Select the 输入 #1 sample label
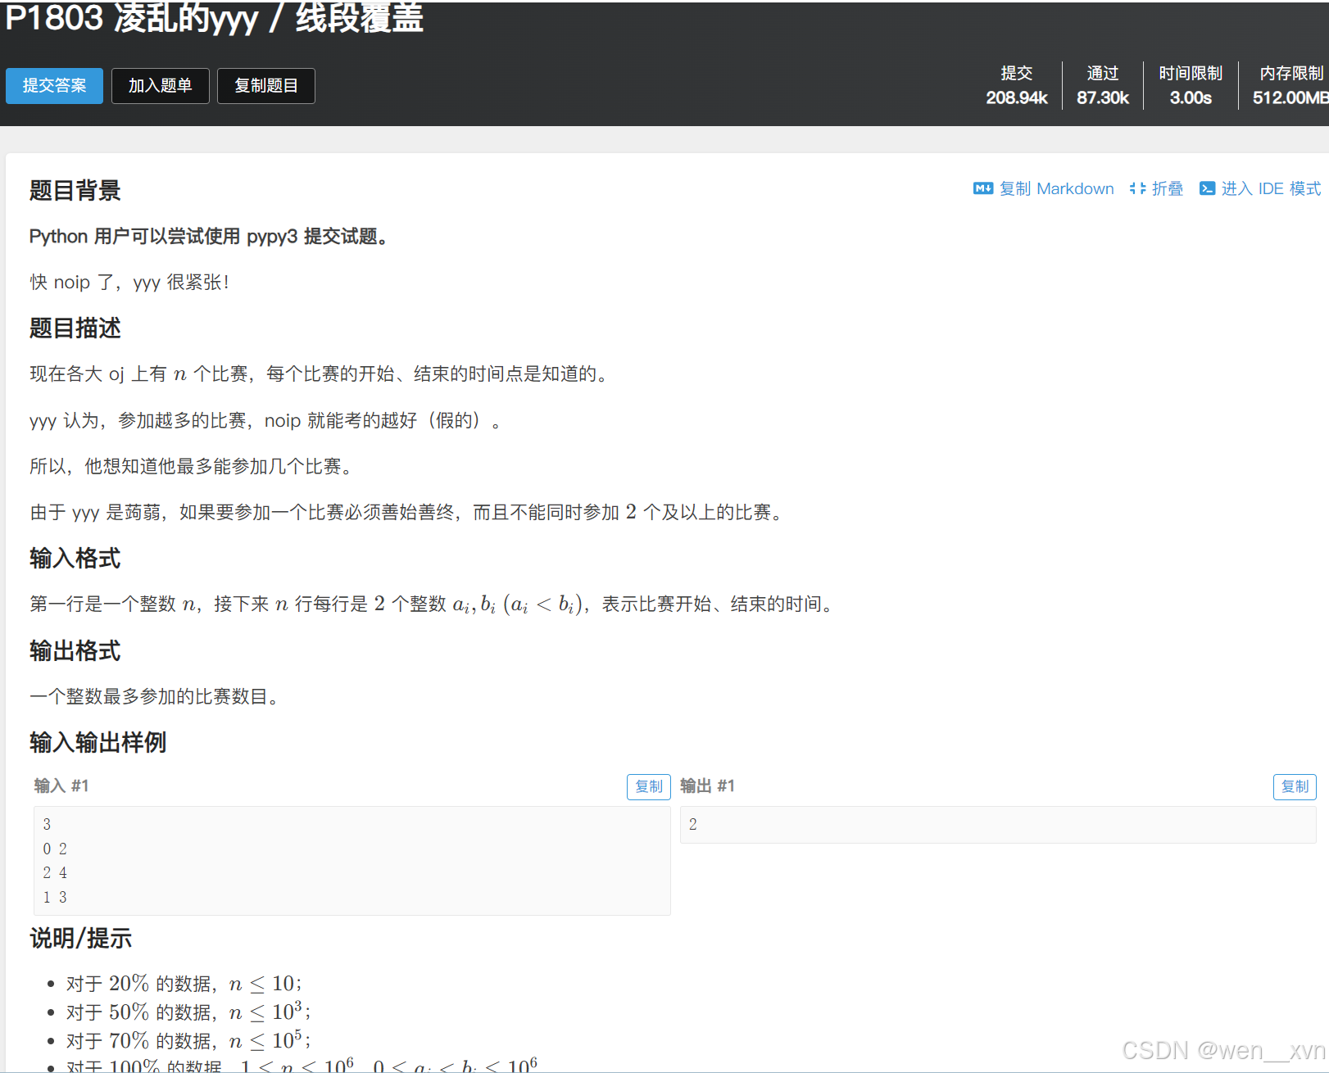This screenshot has height=1073, width=1329. point(61,786)
